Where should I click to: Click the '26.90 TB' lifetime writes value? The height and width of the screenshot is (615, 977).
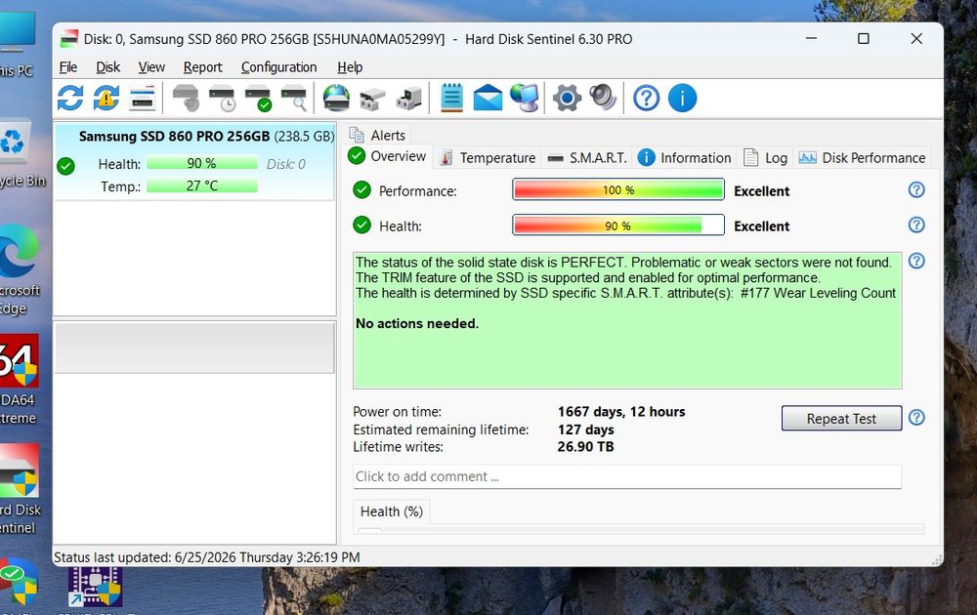pyautogui.click(x=585, y=447)
